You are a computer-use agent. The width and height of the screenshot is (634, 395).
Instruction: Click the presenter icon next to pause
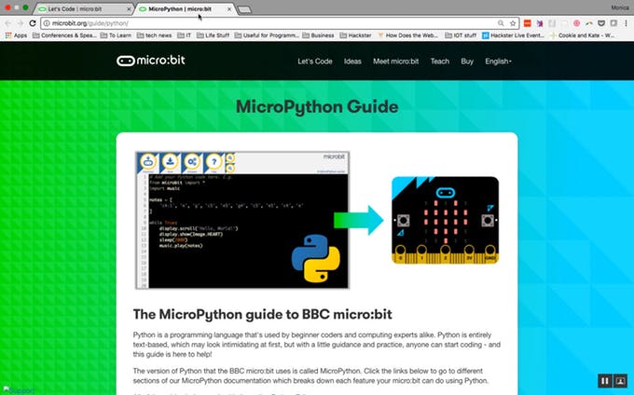(x=620, y=380)
